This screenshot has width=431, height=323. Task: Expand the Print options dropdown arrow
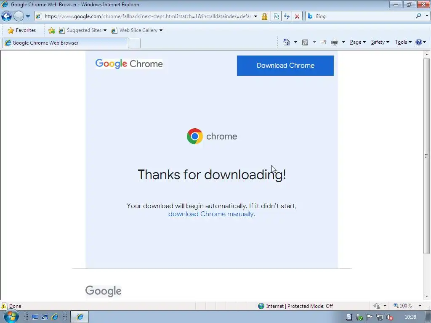coord(343,42)
